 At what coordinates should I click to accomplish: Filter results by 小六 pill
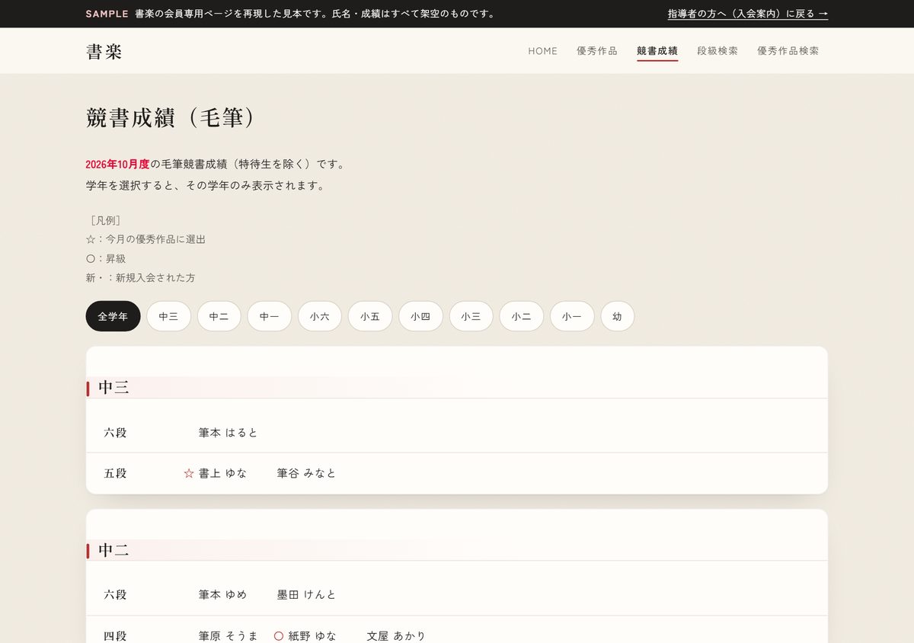tap(320, 316)
